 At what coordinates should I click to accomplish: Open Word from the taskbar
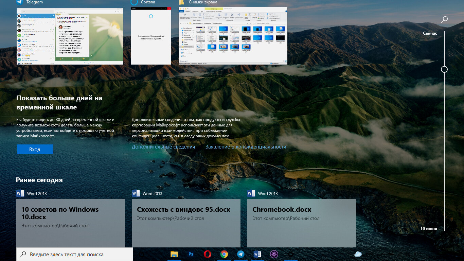[x=257, y=254]
